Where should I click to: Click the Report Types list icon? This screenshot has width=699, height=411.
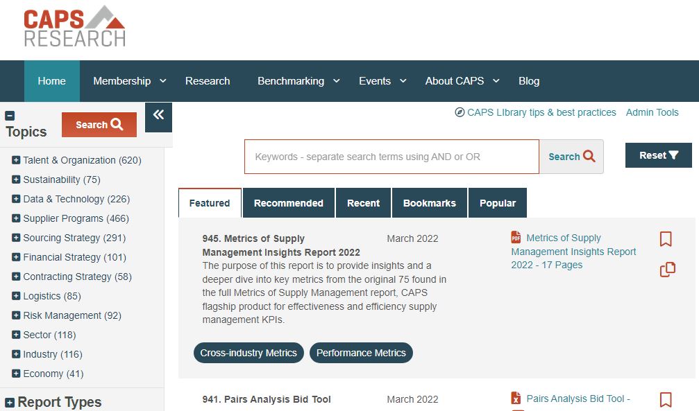coord(10,399)
